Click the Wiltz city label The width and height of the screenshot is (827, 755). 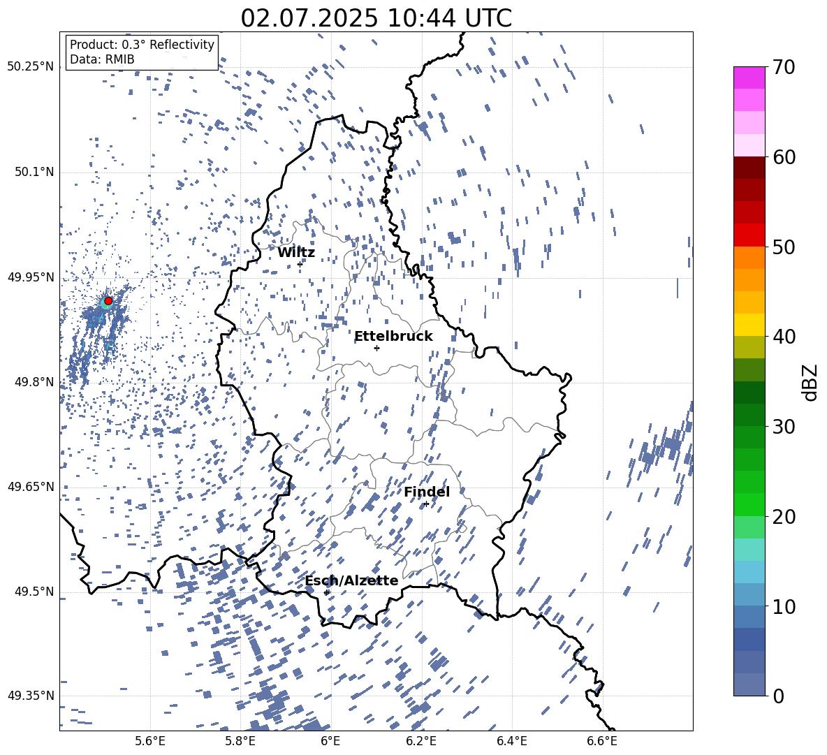click(296, 253)
